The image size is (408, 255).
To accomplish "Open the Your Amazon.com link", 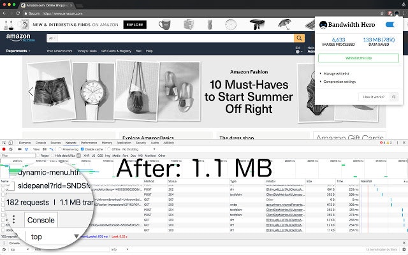I will pyautogui.click(x=59, y=51).
